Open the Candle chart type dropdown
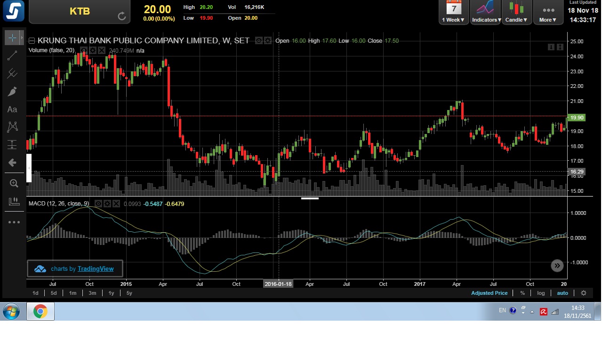Screen dimensions: 610x347 click(x=516, y=12)
